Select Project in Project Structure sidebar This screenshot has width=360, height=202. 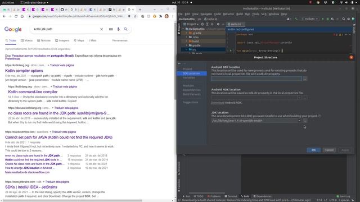tap(187, 69)
